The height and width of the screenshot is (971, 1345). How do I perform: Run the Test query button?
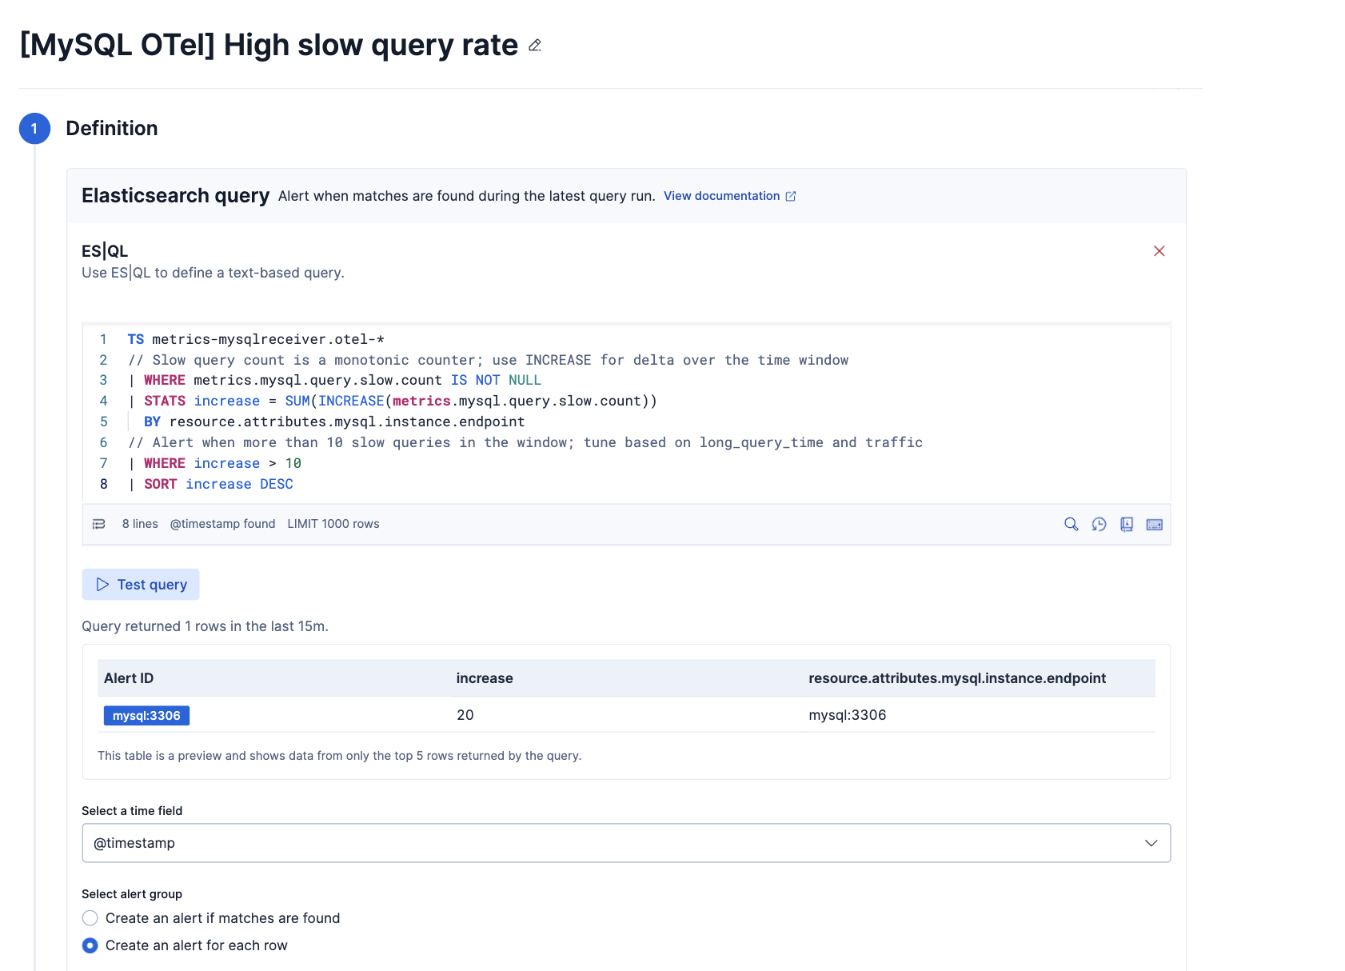point(141,585)
